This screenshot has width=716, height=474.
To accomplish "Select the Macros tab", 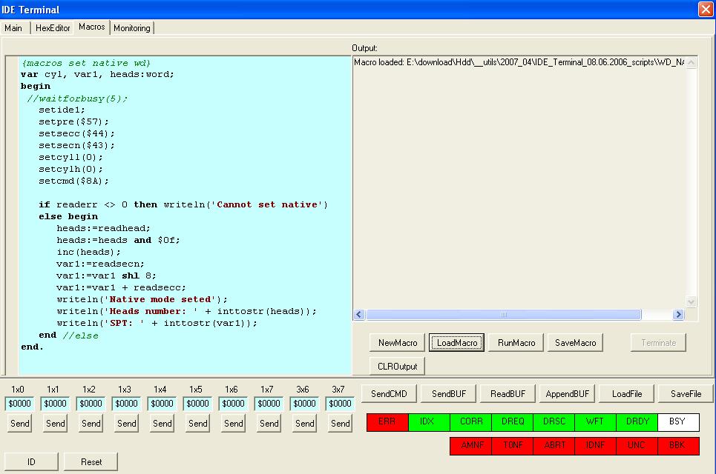I will coord(91,27).
